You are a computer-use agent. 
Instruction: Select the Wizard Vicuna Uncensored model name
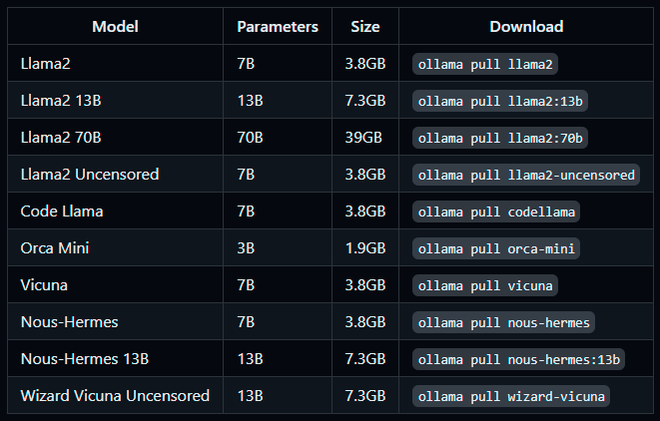pos(115,396)
